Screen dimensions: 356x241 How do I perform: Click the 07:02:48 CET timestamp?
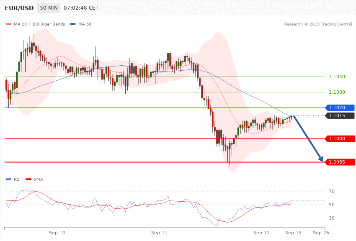pos(81,8)
